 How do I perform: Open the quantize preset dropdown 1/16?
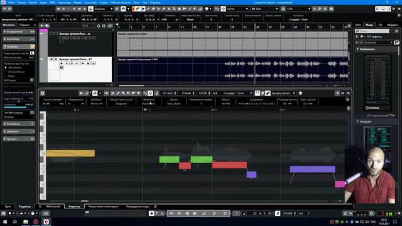(299, 9)
